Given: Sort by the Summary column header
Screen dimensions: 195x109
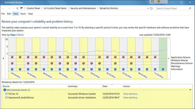Looking at the screenshot, I should coord(84,86).
